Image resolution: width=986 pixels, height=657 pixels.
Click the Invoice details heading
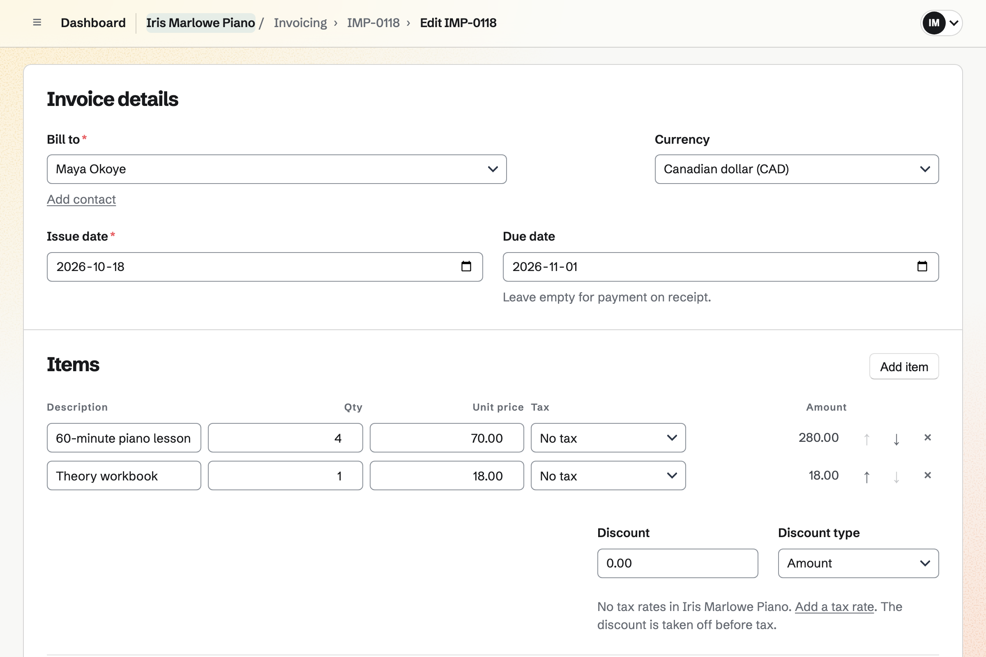[x=112, y=99]
